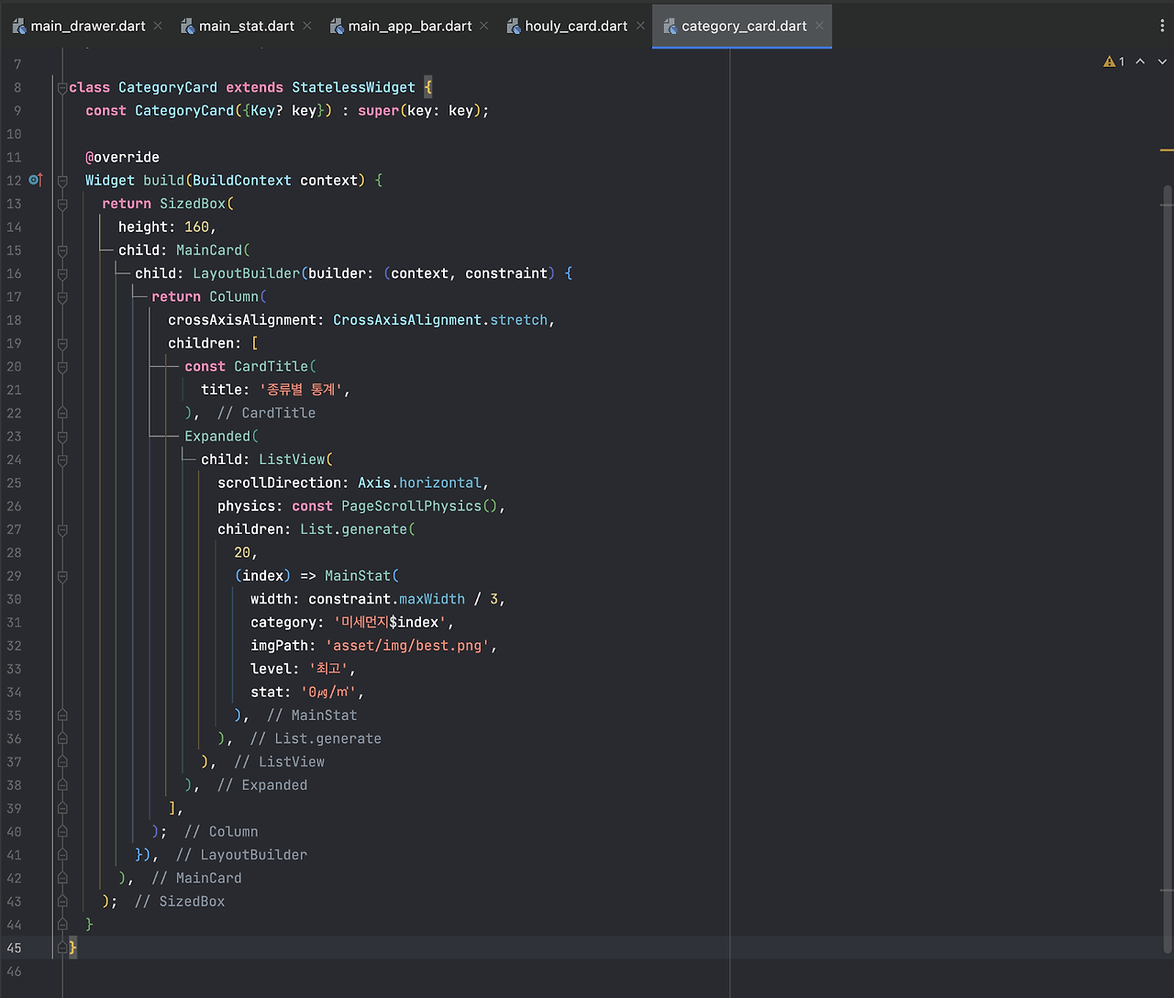Click line number 30 in the gutter

14,599
